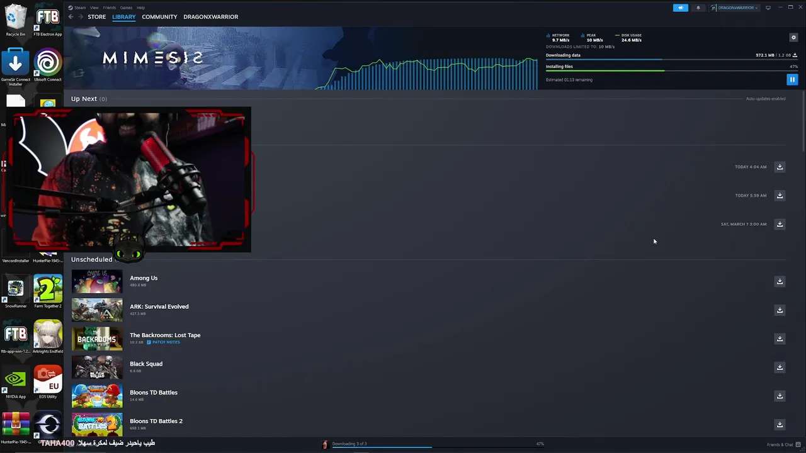Open the Help menu
This screenshot has height=453, width=806.
pos(141,8)
